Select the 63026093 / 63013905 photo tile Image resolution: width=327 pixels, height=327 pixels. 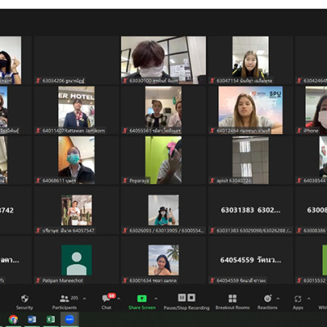tap(163, 210)
